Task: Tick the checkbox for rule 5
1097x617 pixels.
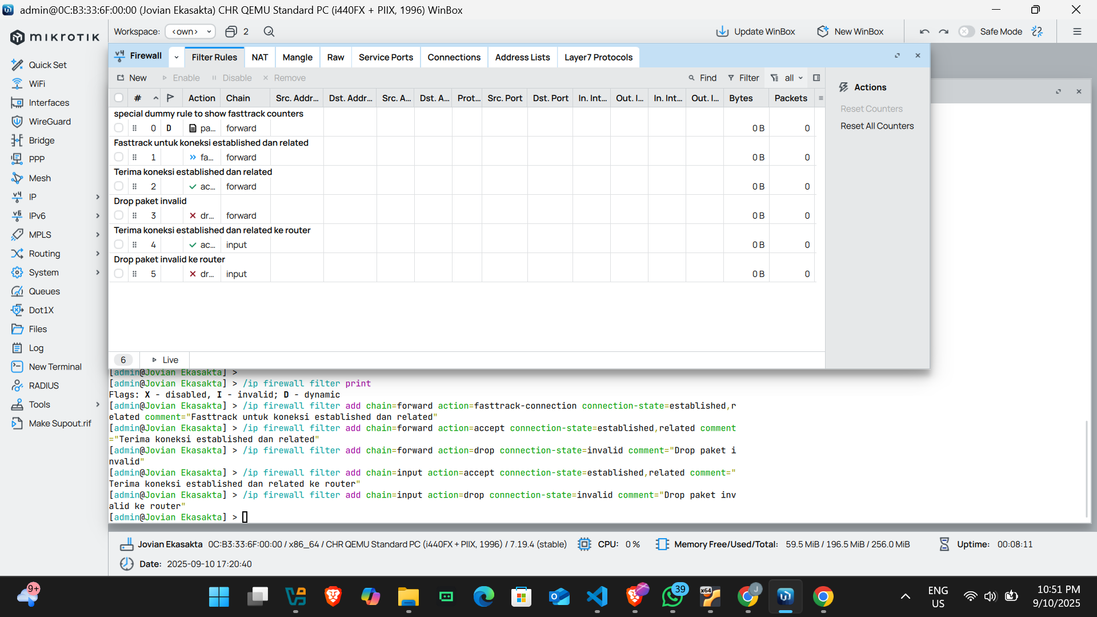Action: click(118, 274)
